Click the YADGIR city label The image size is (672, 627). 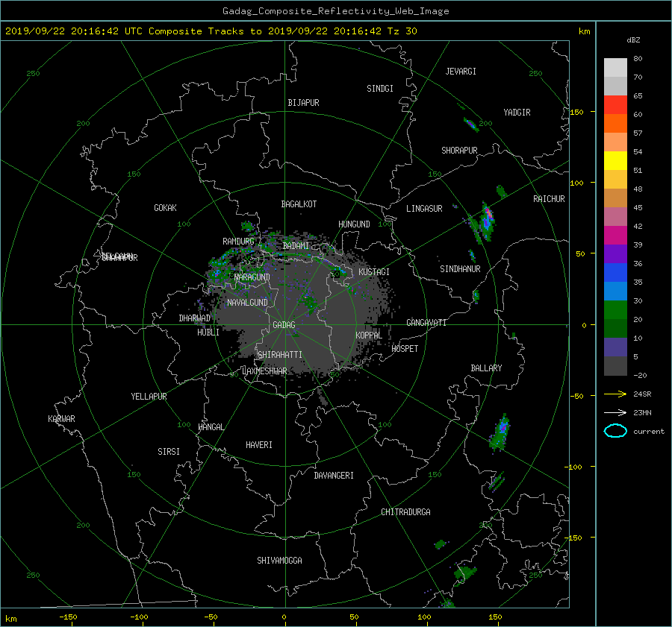(517, 113)
